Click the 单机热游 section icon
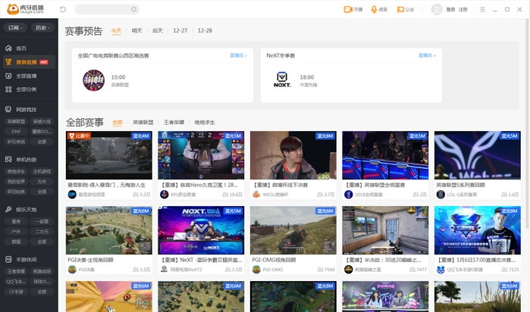 [x=8, y=159]
